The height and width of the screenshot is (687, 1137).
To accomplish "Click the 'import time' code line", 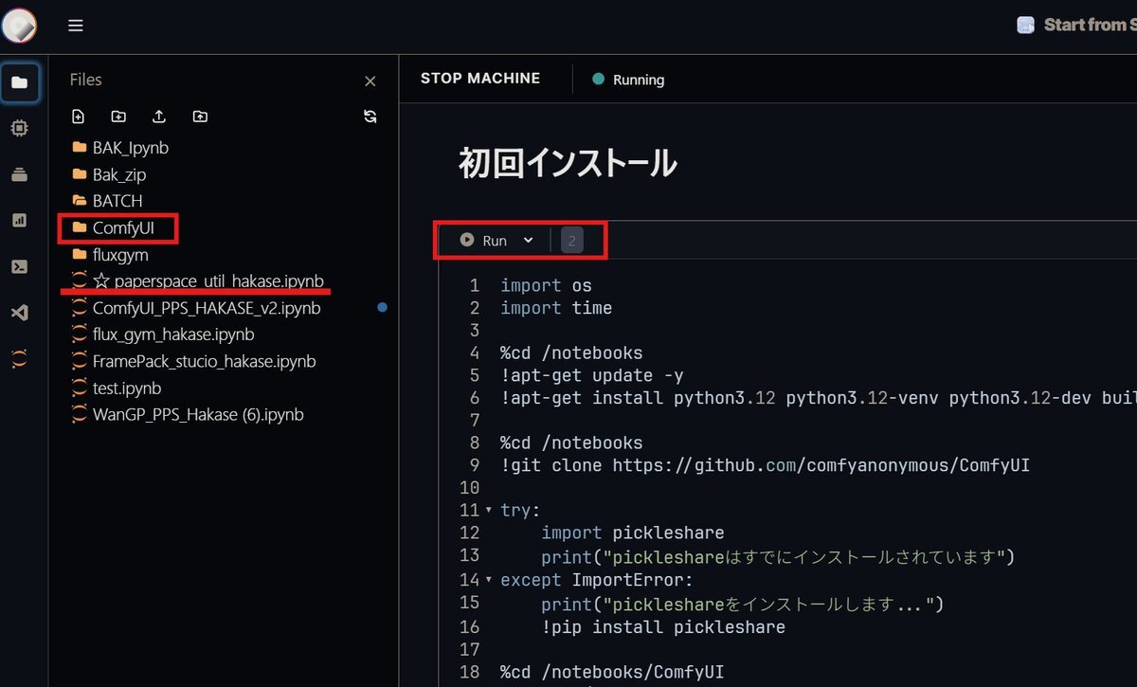I will tap(556, 308).
